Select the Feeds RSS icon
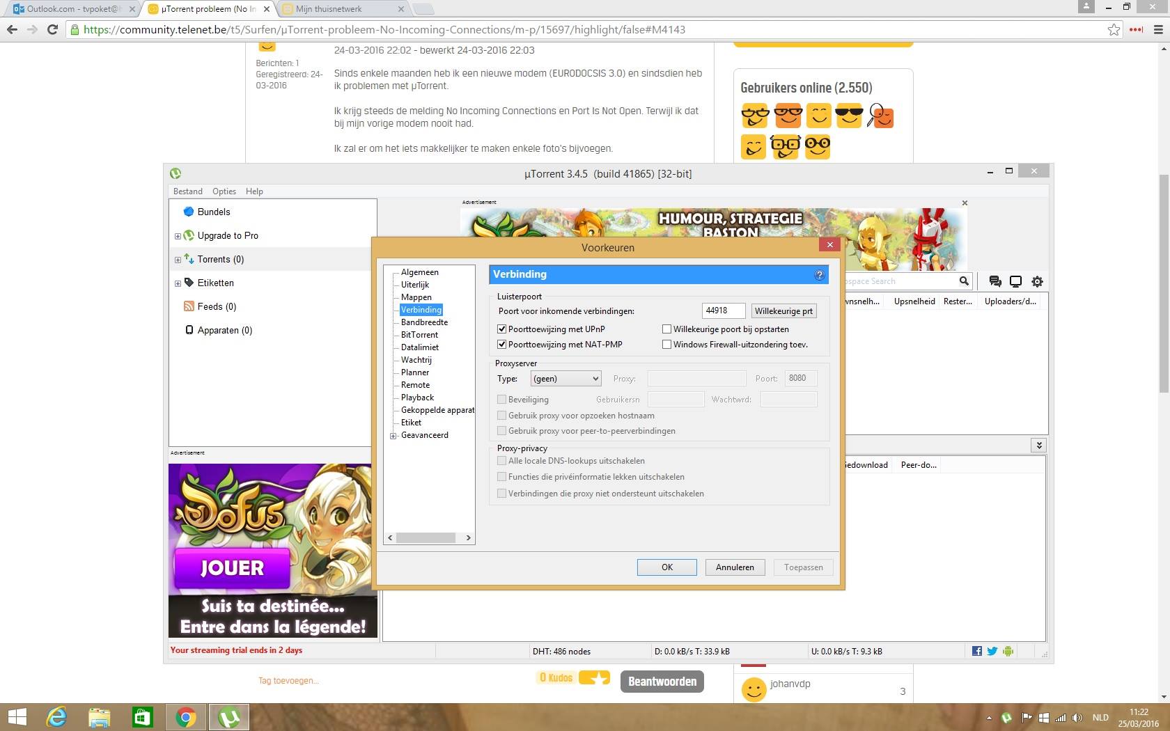Image resolution: width=1170 pixels, height=731 pixels. point(188,306)
